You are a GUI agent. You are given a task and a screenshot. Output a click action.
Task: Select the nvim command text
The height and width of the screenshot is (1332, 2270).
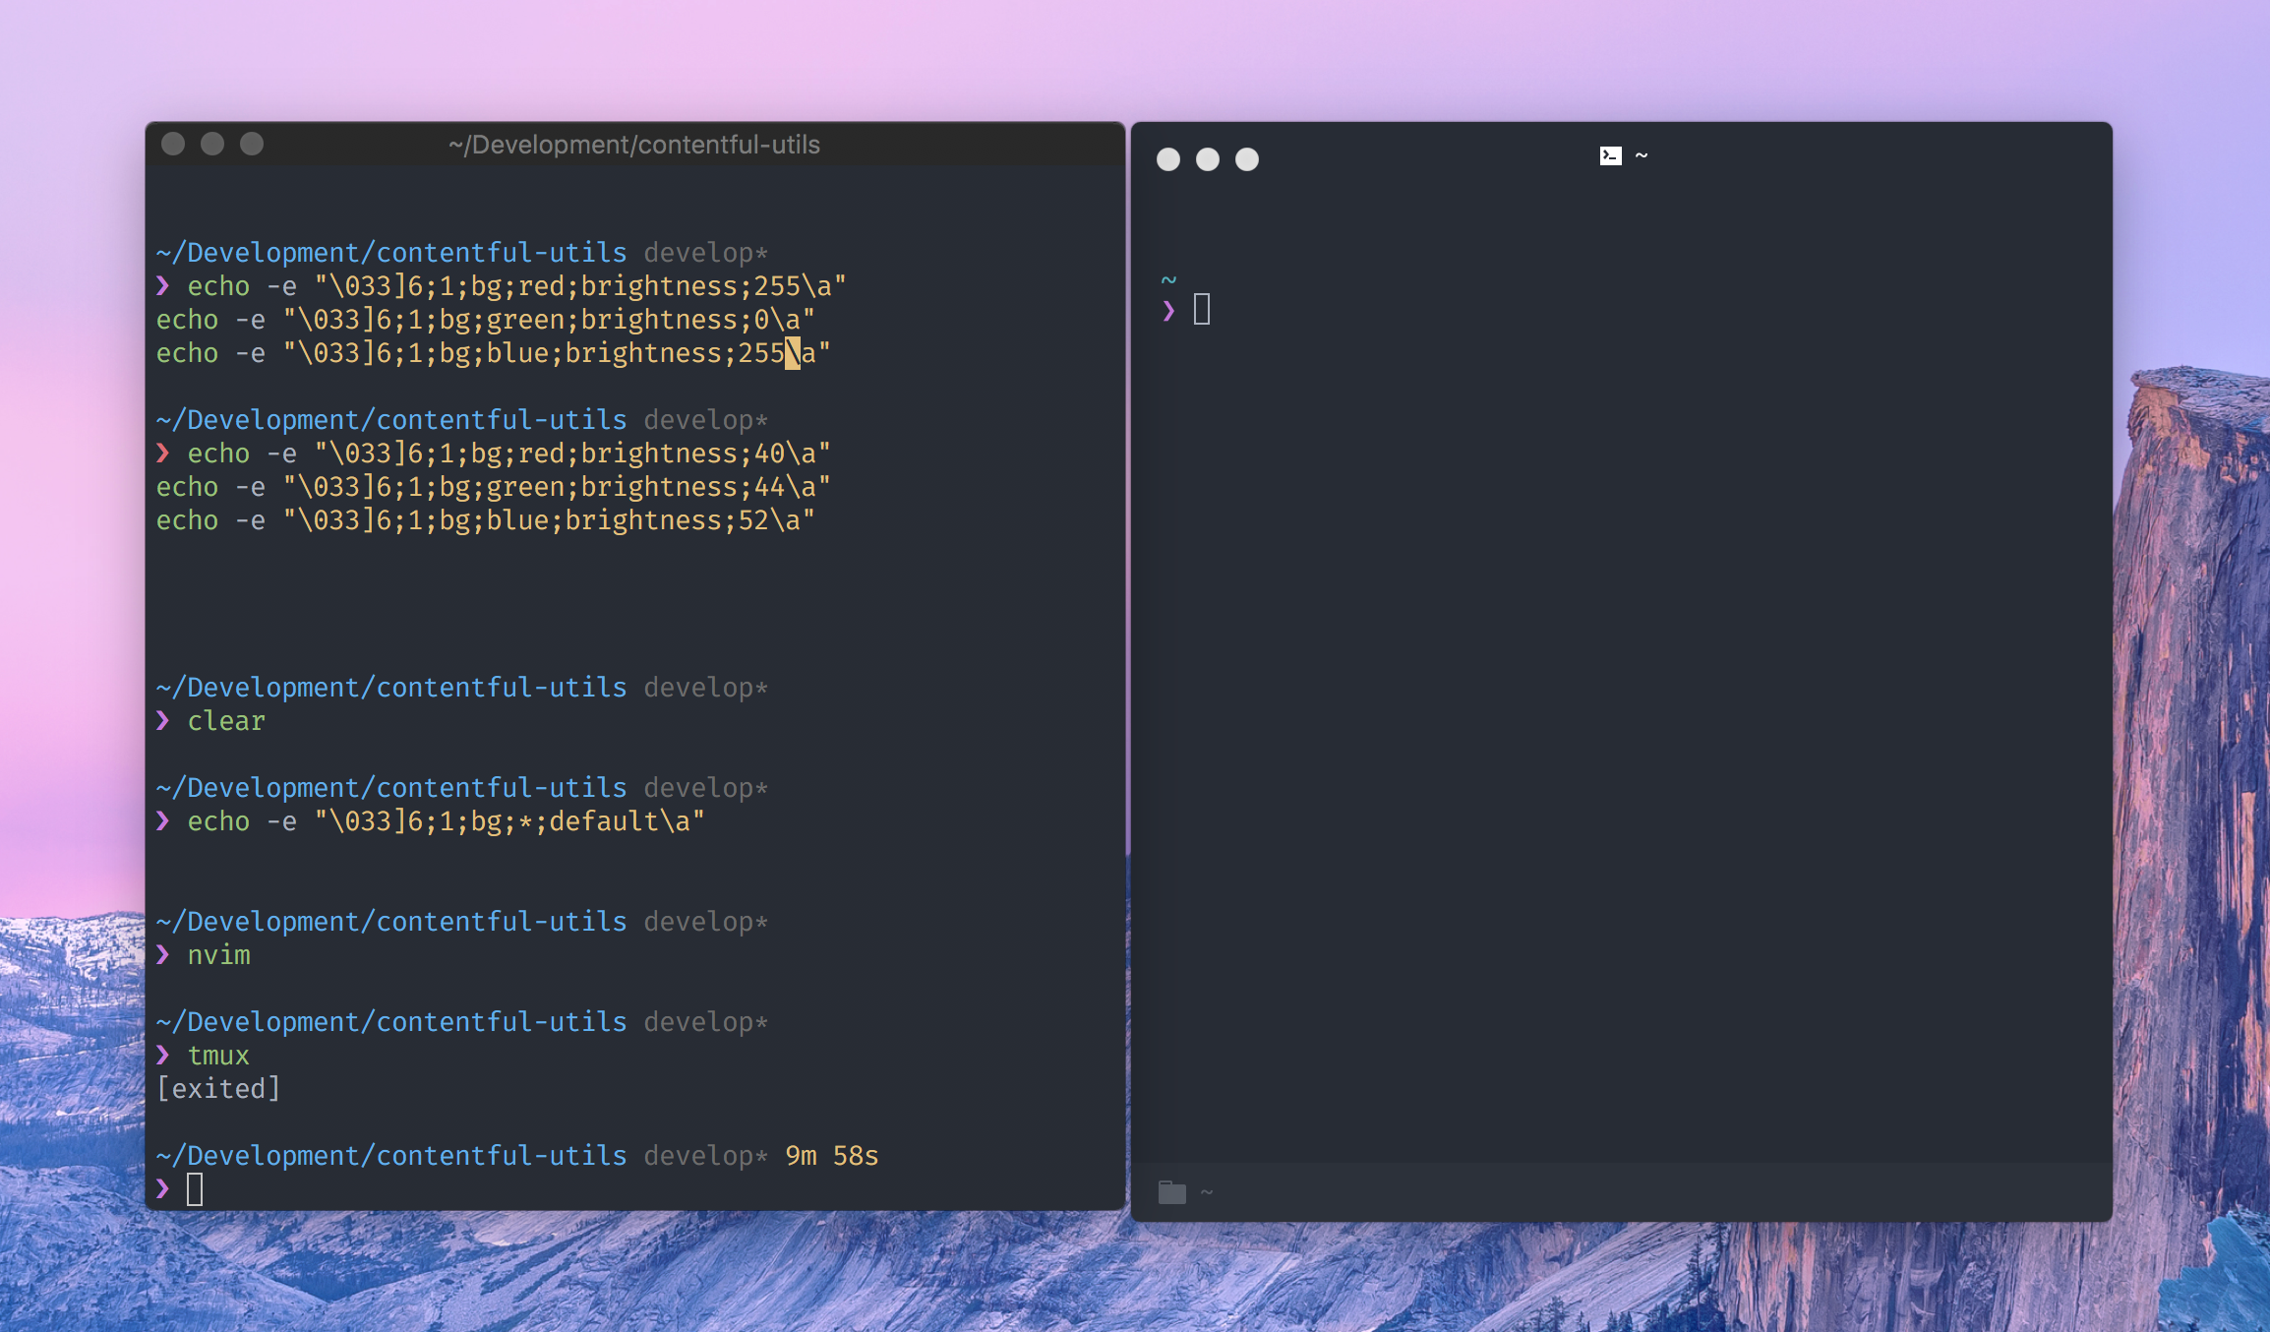(218, 954)
